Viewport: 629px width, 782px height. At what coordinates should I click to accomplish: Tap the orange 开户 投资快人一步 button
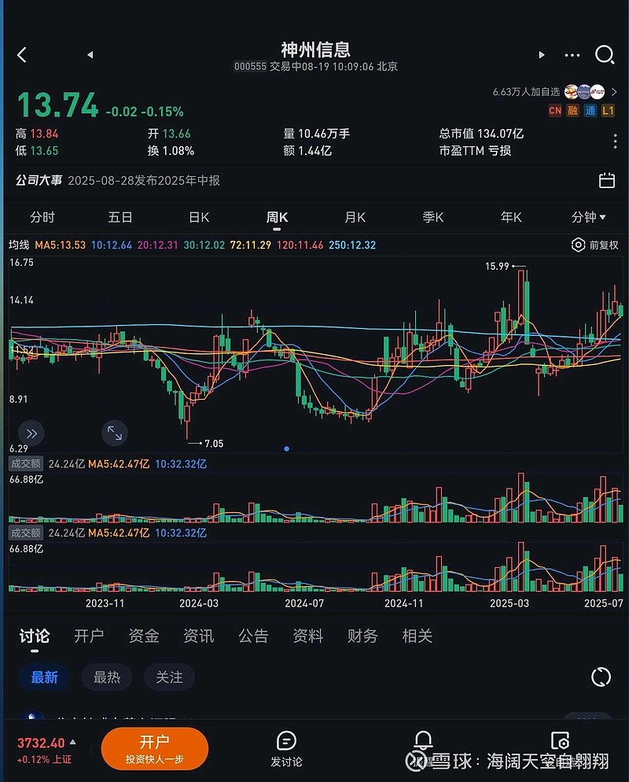coord(155,749)
